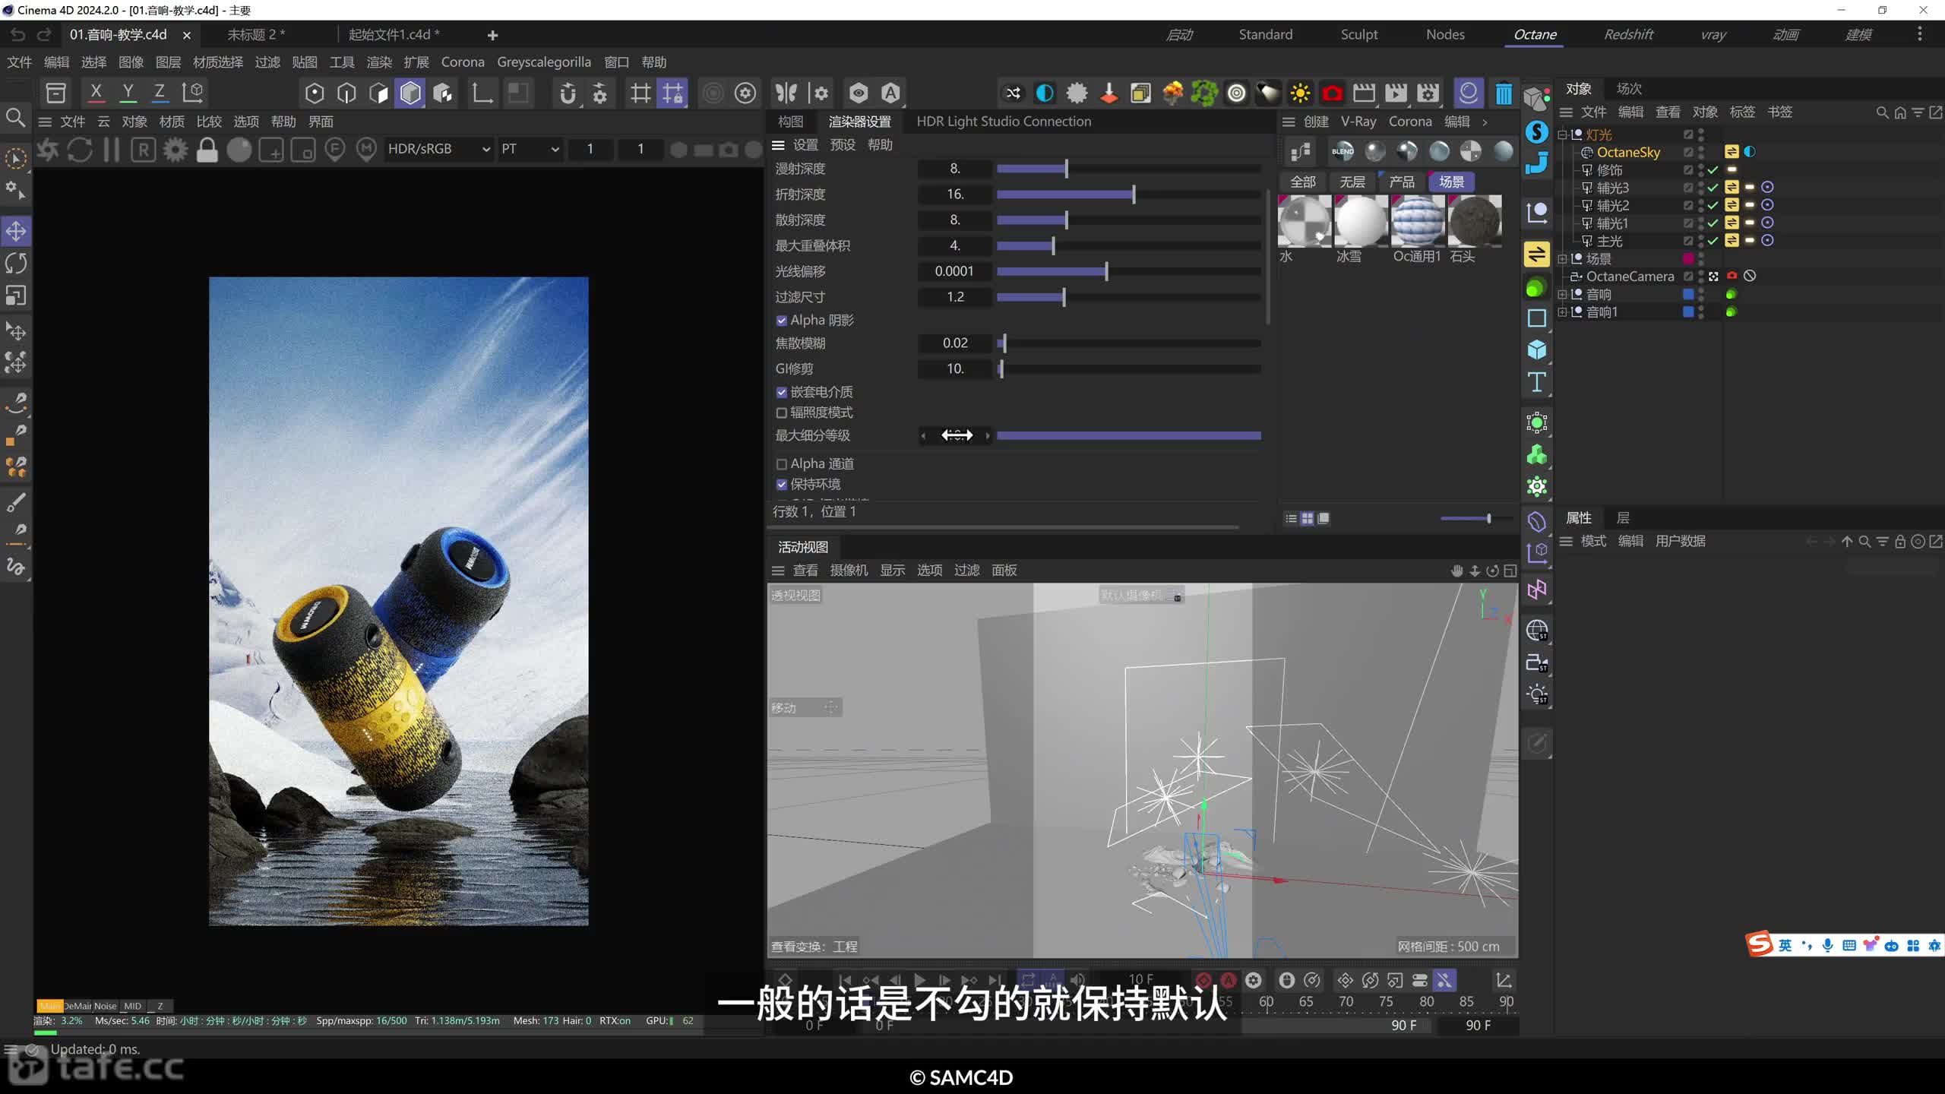Open new project tab with plus button
Viewport: 1945px width, 1094px height.
tap(492, 35)
